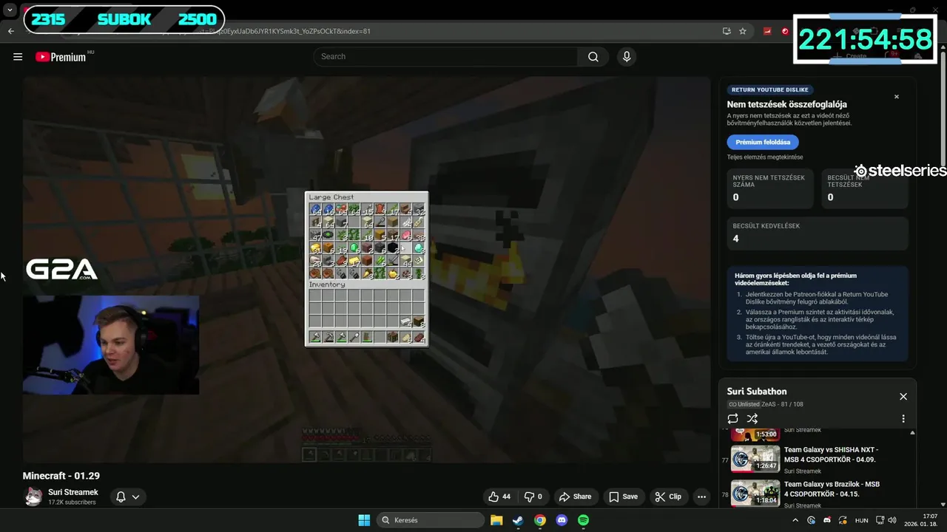The width and height of the screenshot is (947, 532).
Task: Open Discord from the taskbar
Action: click(x=562, y=520)
